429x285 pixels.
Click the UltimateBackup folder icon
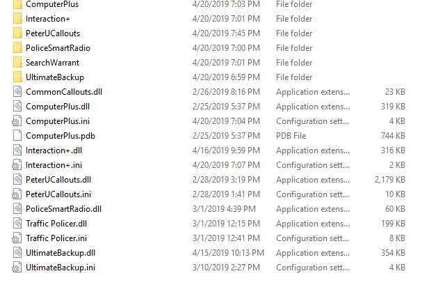coord(17,77)
